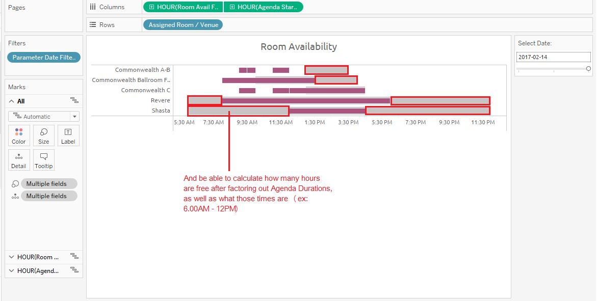Click the Select Date parameter slider handle

pyautogui.click(x=589, y=67)
